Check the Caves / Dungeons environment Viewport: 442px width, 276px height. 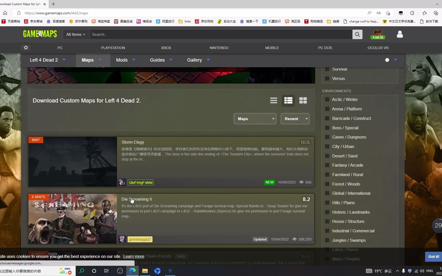(327, 137)
